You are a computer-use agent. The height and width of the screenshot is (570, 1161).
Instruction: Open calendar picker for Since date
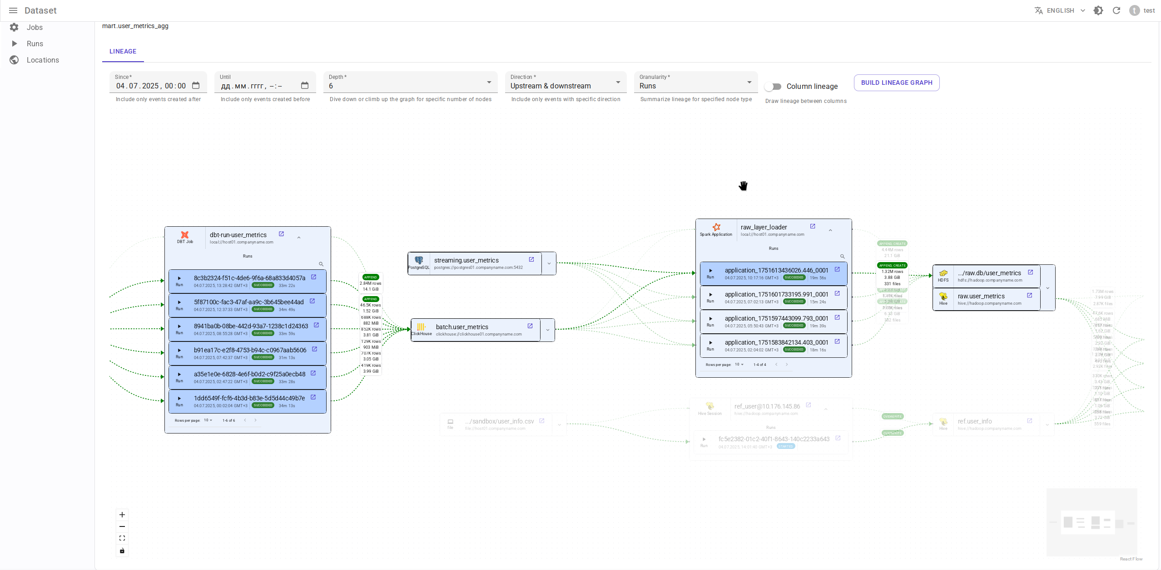point(196,86)
